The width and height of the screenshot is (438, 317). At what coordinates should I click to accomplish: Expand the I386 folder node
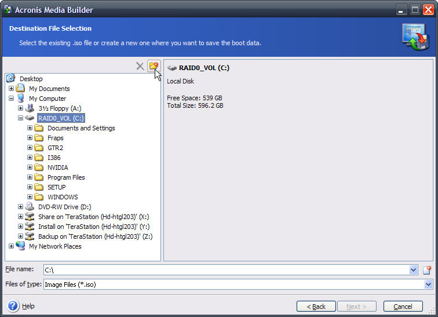(x=30, y=158)
